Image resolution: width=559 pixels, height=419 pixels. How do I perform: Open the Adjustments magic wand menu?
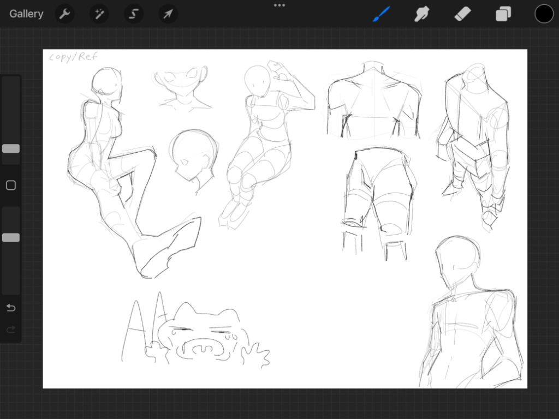tap(99, 14)
